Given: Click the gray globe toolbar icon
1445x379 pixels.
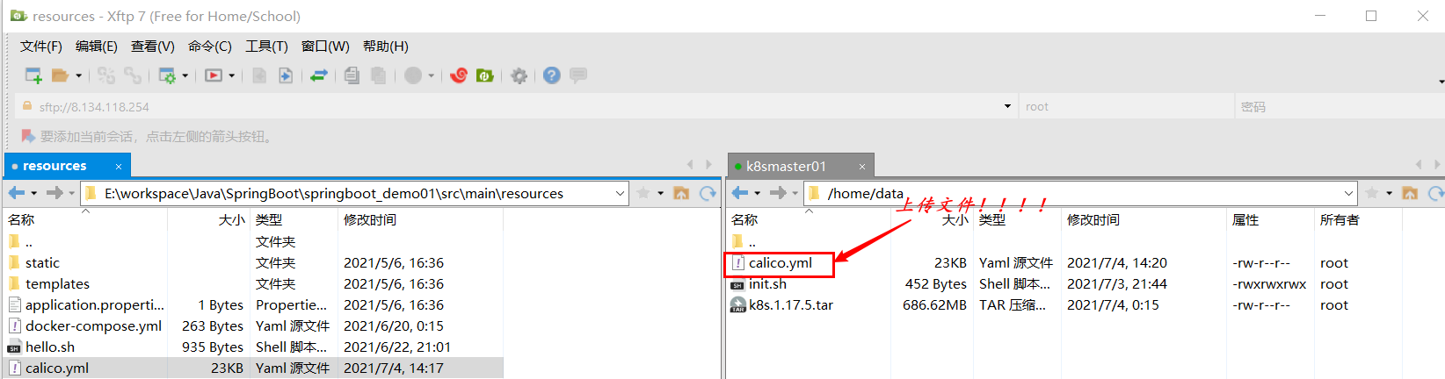Looking at the screenshot, I should [x=413, y=75].
